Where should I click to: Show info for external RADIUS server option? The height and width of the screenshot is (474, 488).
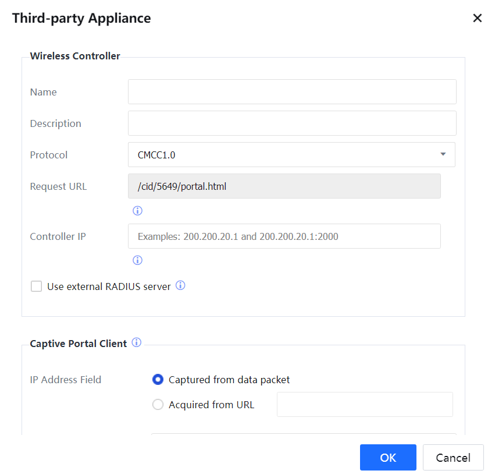tap(180, 286)
